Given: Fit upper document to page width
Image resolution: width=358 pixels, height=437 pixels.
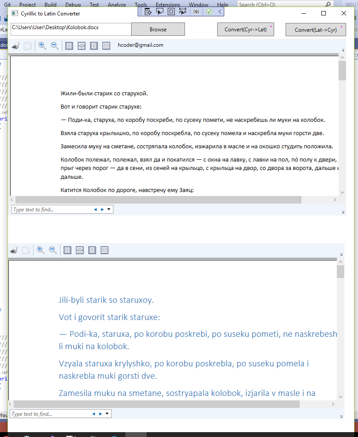Looking at the screenshot, I should 81,46.
